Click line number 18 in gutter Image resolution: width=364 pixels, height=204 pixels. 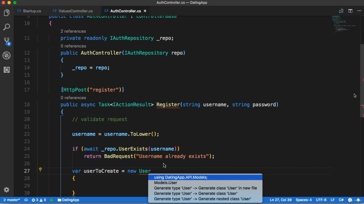(27, 105)
